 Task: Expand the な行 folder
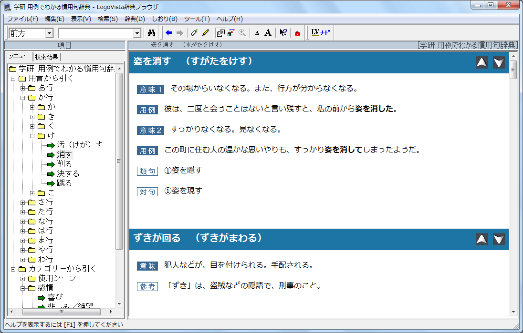[23, 222]
